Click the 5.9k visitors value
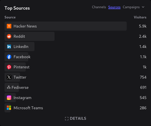 (143, 26)
